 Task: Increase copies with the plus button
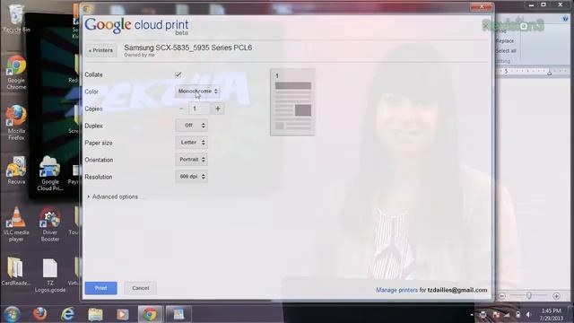point(218,109)
